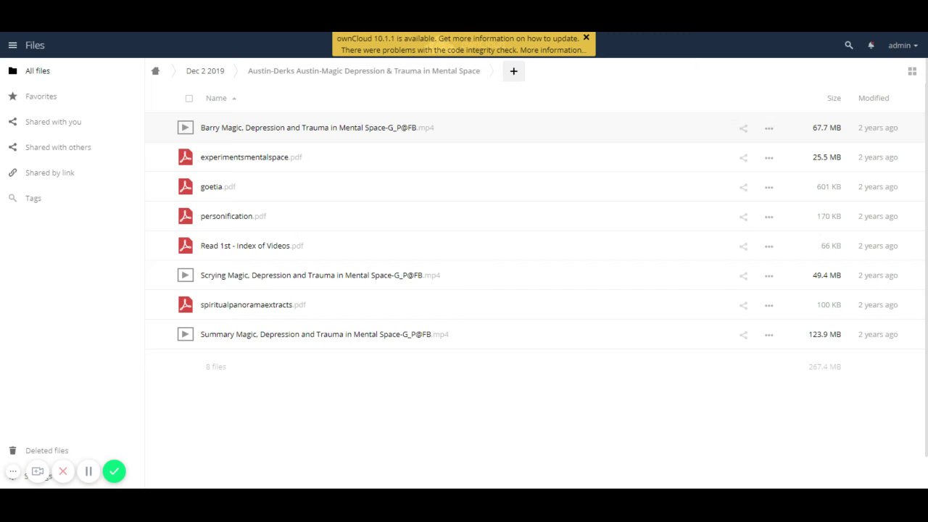
Task: Open the notifications bell
Action: (871, 45)
